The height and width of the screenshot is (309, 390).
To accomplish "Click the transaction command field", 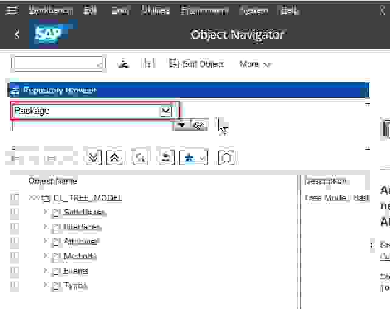I will [58, 64].
